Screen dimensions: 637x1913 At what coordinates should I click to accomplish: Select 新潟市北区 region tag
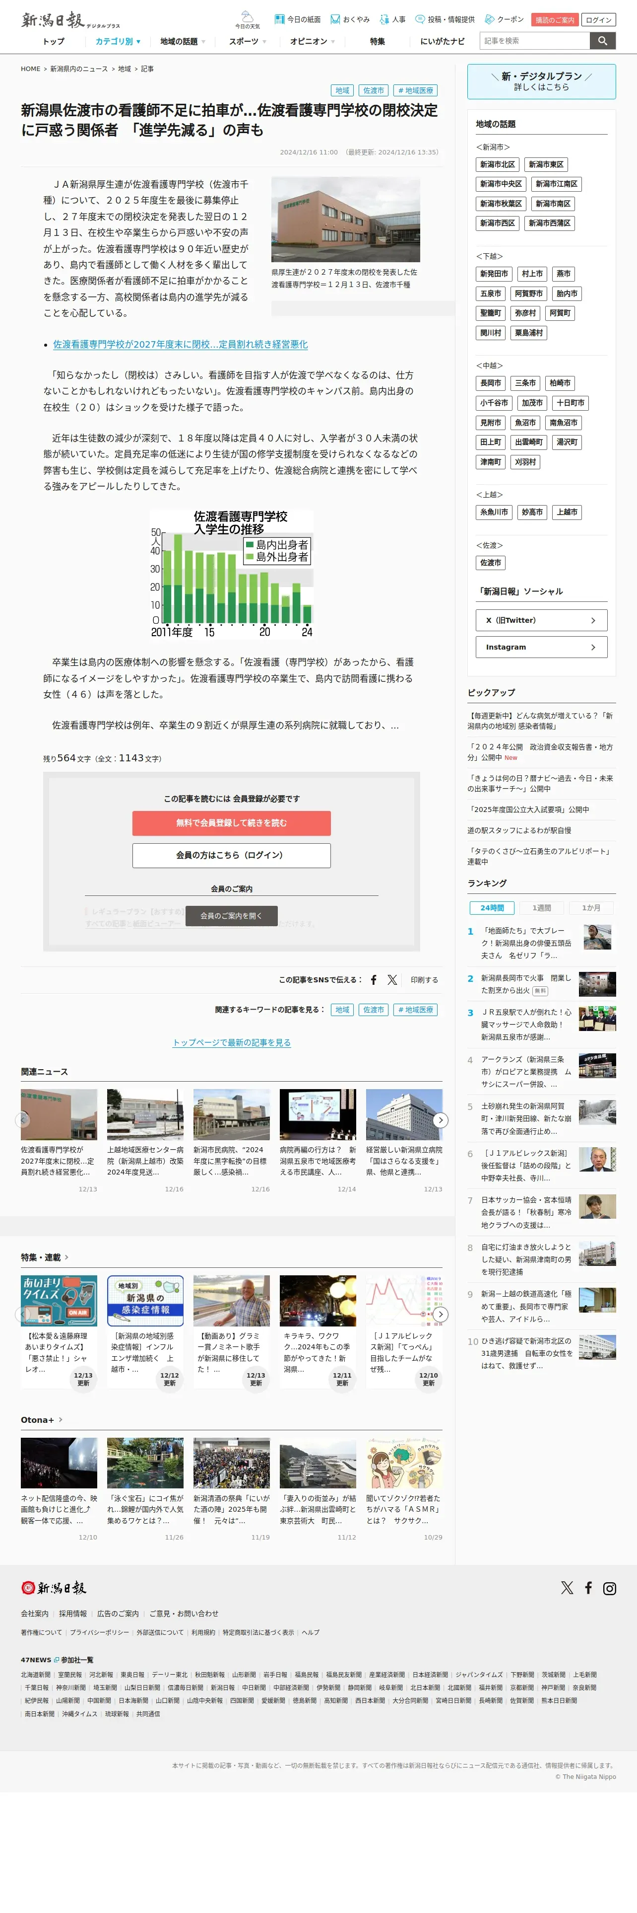tap(497, 165)
